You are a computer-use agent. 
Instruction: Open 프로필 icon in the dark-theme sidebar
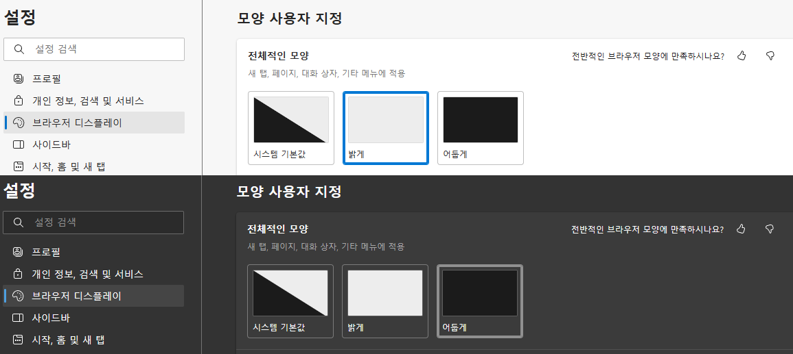click(x=19, y=251)
